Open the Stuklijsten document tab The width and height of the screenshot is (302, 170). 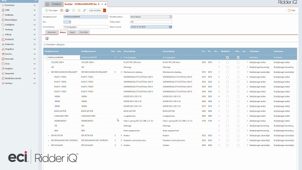57,4
